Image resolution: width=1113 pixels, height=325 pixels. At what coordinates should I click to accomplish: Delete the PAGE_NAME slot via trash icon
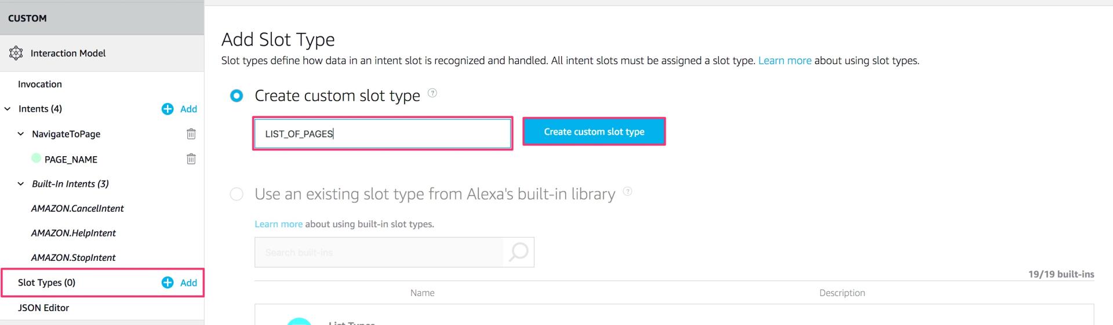pos(191,159)
